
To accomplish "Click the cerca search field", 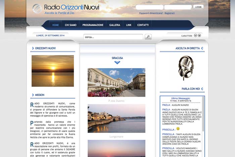I will pos(113,37).
